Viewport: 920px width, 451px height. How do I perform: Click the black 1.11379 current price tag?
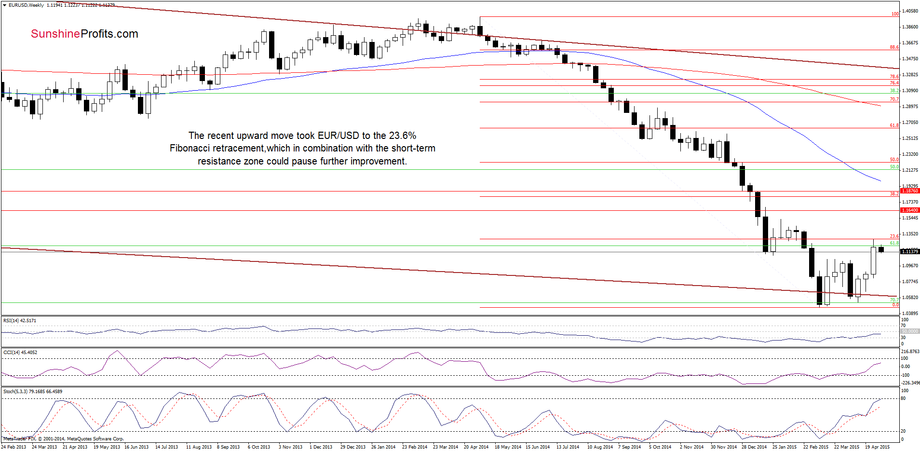[910, 251]
